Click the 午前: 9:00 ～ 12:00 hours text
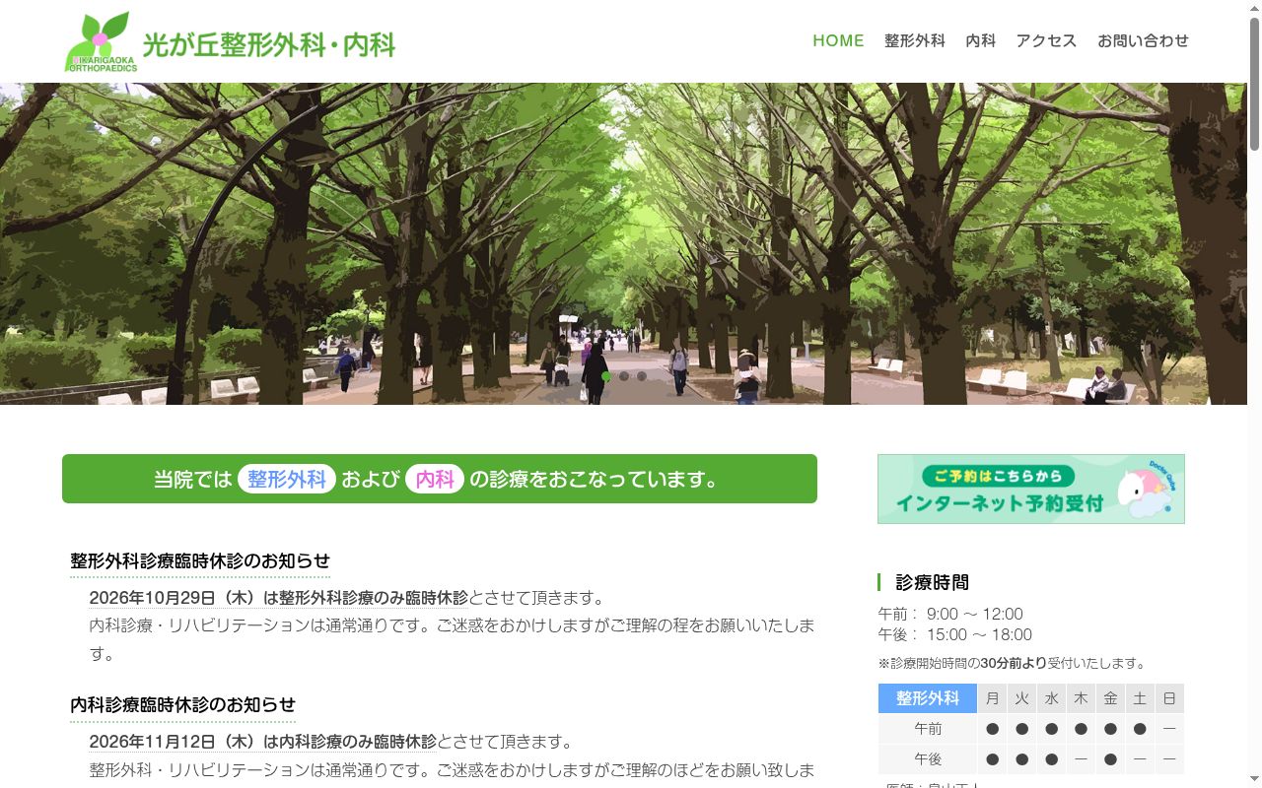 click(950, 614)
